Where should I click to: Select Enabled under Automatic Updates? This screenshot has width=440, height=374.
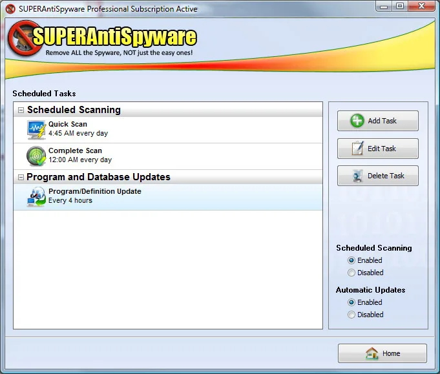pyautogui.click(x=351, y=302)
